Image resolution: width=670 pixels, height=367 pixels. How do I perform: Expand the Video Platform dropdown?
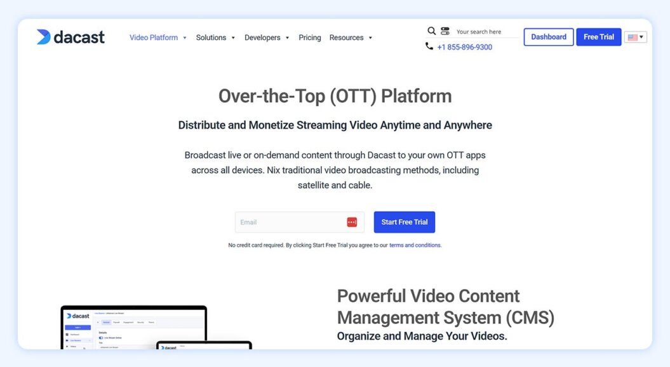pyautogui.click(x=154, y=37)
